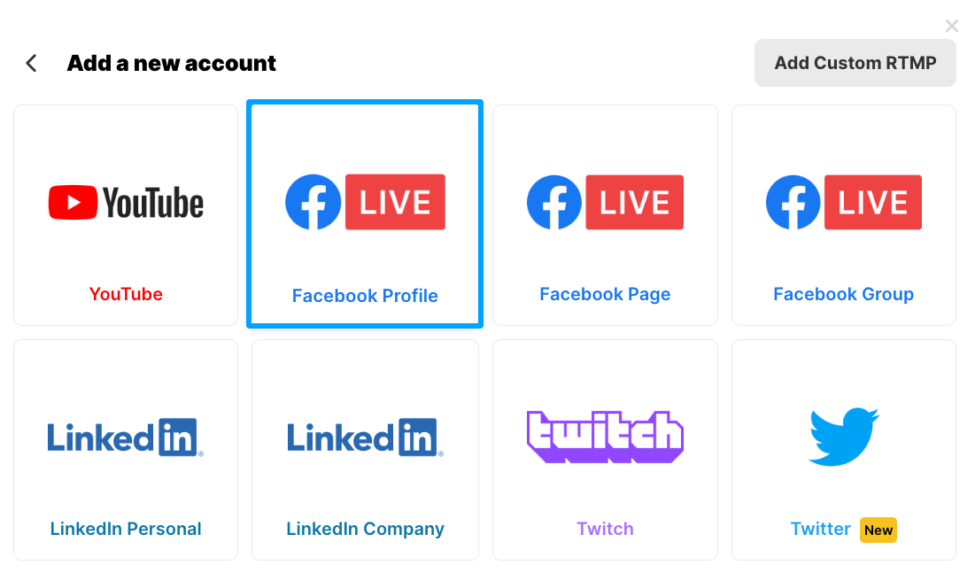
Task: Click the back arrow next to the title
Action: [x=31, y=63]
